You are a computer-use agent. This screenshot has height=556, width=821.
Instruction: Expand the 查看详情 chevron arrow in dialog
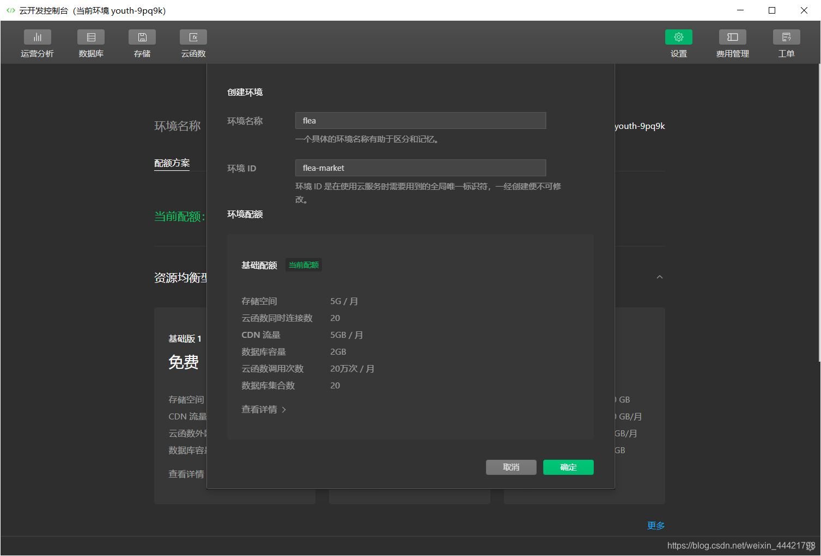click(284, 410)
